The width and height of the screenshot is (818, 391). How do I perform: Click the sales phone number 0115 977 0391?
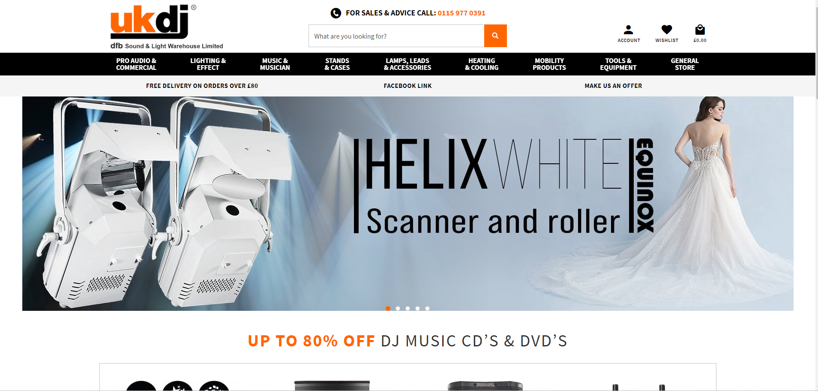tap(461, 13)
